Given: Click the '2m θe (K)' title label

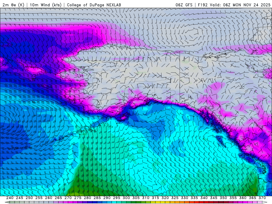Looking at the screenshot, I should coord(14,5).
